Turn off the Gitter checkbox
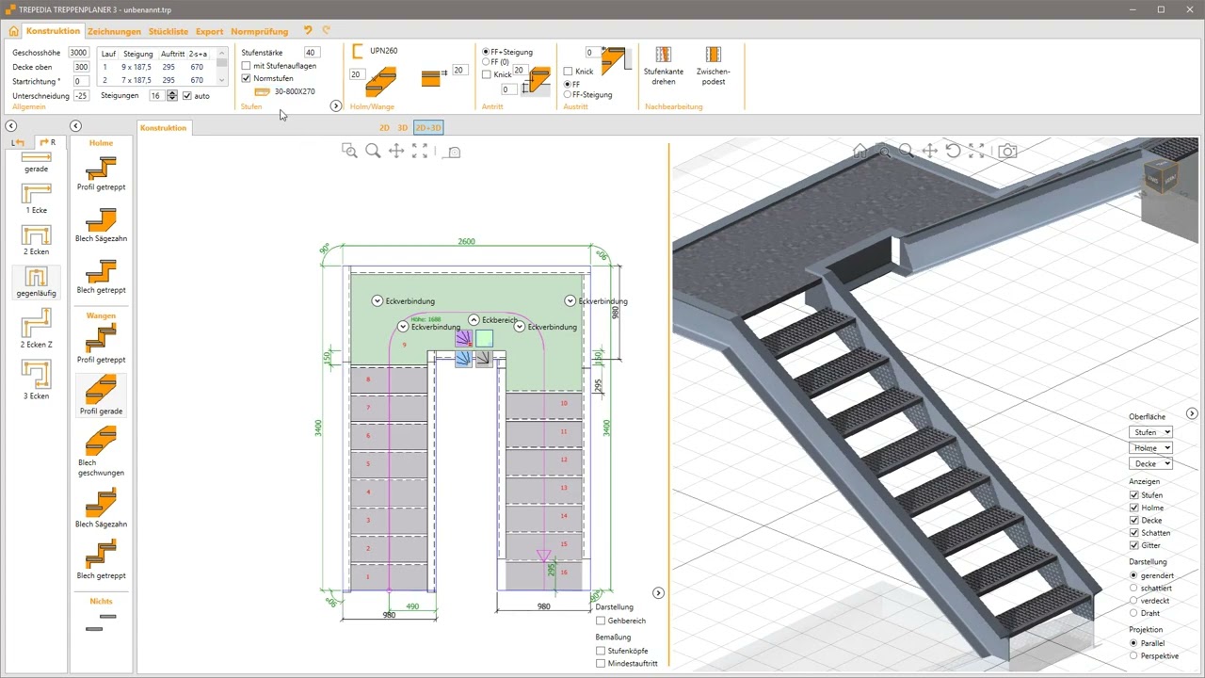Image resolution: width=1205 pixels, height=678 pixels. (x=1134, y=545)
